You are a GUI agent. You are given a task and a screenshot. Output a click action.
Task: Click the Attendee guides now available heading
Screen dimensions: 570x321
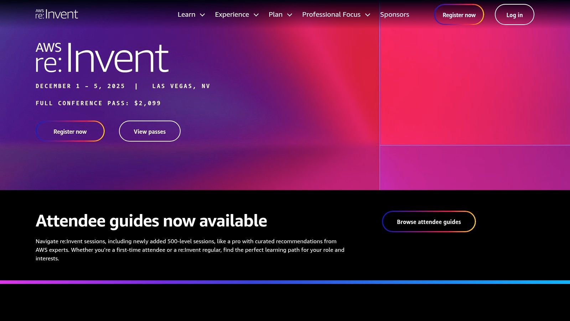point(151,221)
